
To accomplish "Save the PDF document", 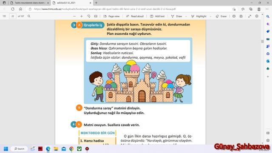I will (241, 16).
